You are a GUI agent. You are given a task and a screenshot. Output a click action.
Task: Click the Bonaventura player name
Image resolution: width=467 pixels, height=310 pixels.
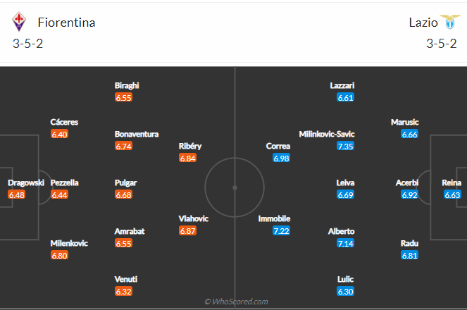pos(137,134)
